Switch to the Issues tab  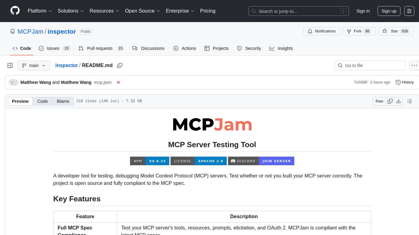pyautogui.click(x=54, y=48)
